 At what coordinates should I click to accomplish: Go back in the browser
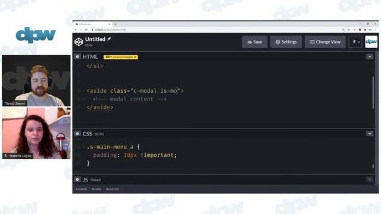(x=76, y=30)
